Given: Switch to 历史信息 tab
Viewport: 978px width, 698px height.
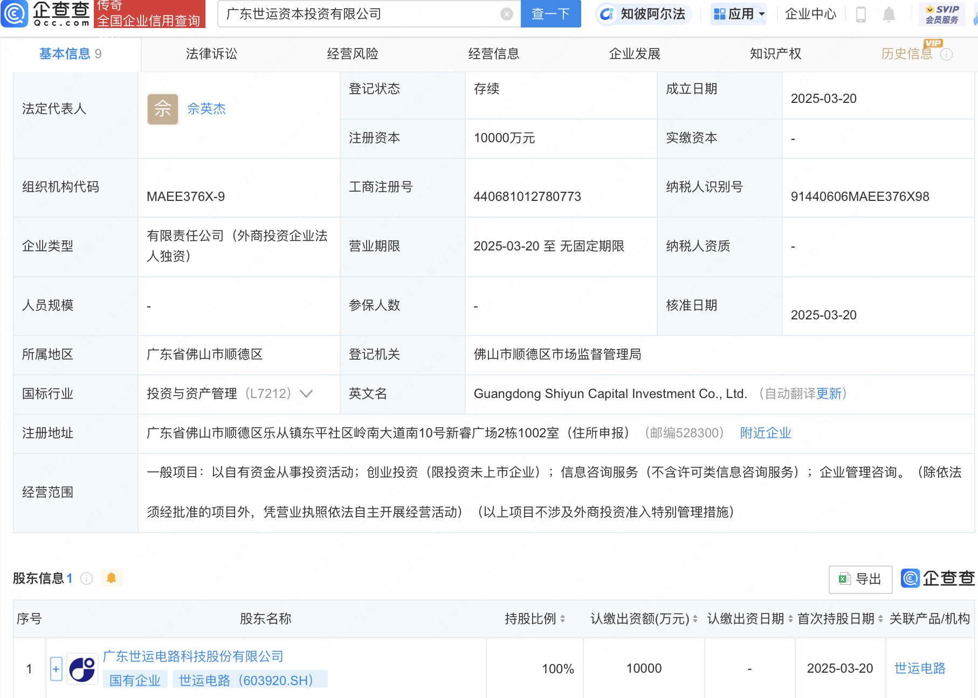Looking at the screenshot, I should [x=907, y=54].
